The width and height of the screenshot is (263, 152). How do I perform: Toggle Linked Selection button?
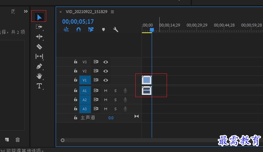(91, 30)
